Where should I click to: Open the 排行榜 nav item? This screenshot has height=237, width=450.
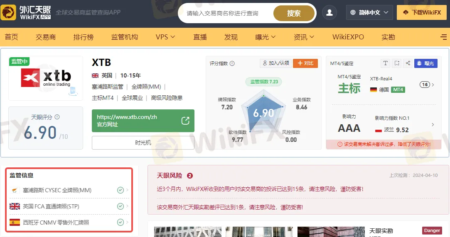[x=84, y=37]
